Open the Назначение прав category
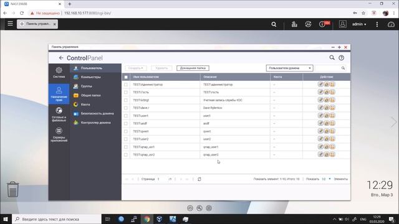Image resolution: width=399 pixels, height=224 pixels. (59, 94)
